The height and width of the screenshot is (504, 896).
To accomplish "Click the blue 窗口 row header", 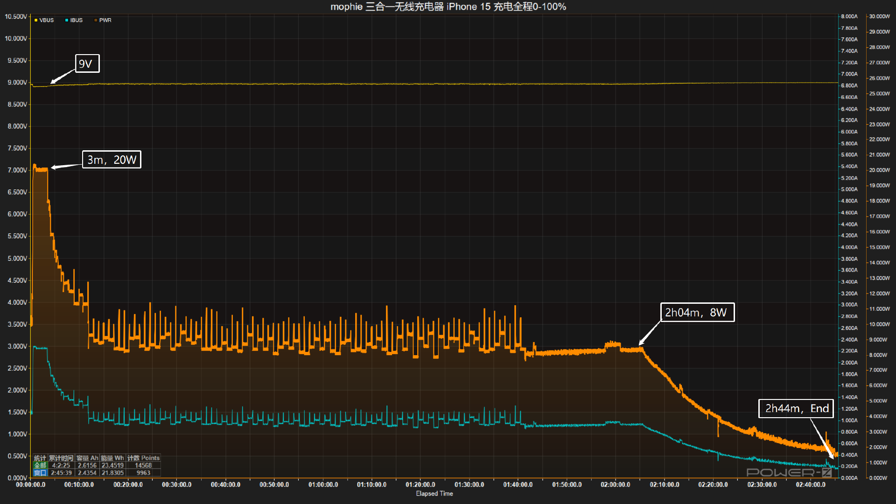I will 40,473.
